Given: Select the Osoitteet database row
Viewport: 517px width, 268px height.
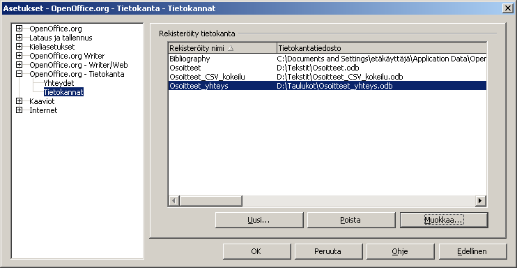Looking at the screenshot, I should tap(327, 68).
